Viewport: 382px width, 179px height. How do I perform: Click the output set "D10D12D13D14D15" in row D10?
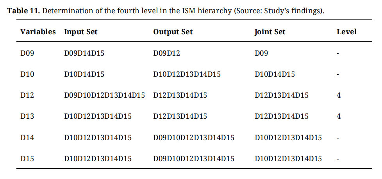187,74
